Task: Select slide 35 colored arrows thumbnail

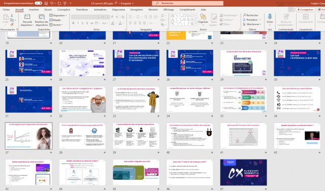Action: pyautogui.click(x=244, y=100)
